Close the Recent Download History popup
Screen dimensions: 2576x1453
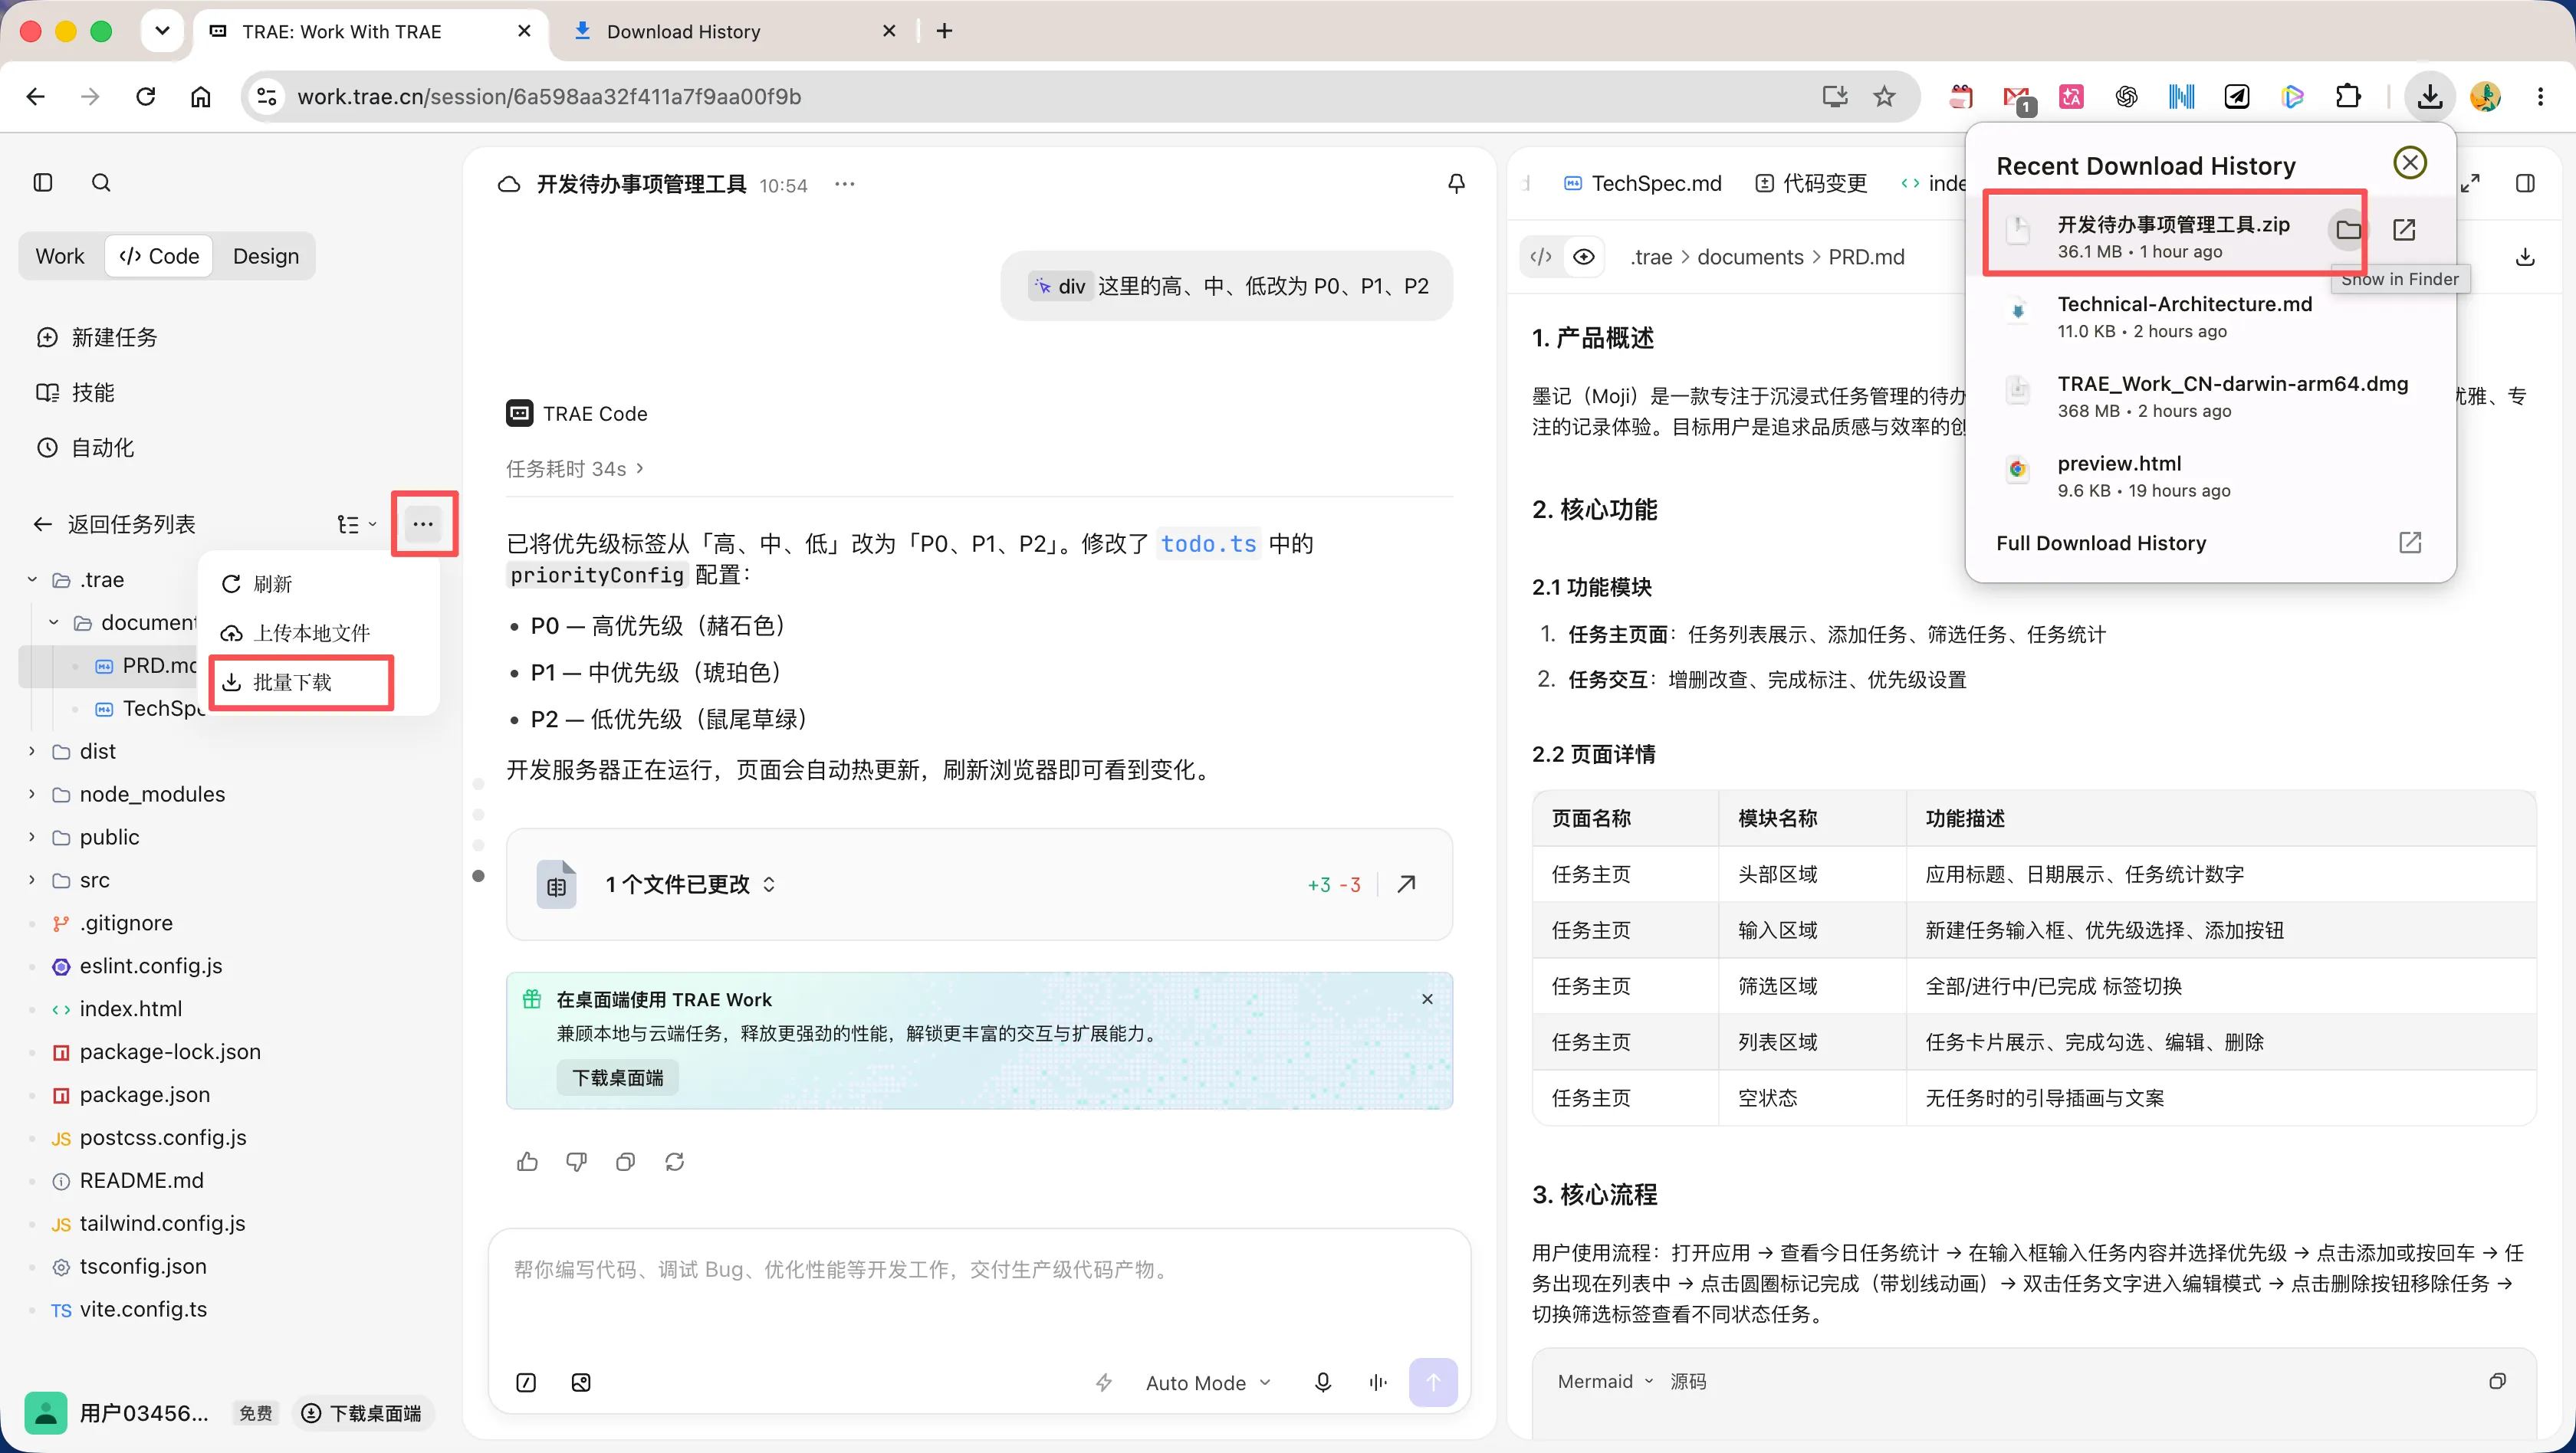point(2409,163)
